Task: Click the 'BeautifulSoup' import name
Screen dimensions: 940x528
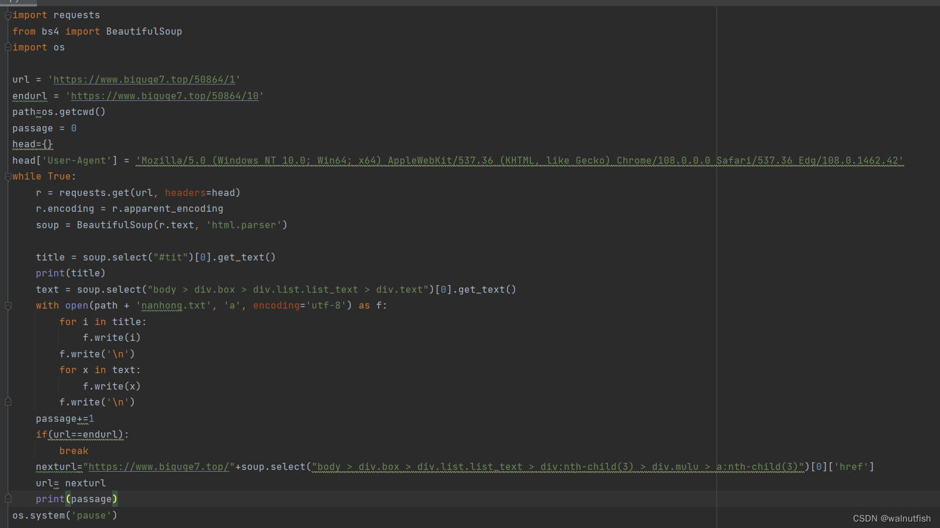Action: pos(144,32)
